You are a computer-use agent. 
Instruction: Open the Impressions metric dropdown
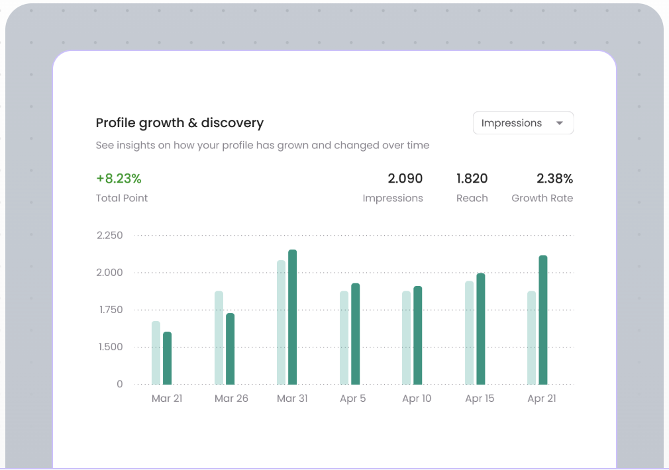point(523,123)
